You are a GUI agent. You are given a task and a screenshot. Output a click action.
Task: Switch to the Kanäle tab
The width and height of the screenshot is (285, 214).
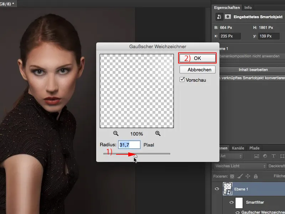[238, 148]
